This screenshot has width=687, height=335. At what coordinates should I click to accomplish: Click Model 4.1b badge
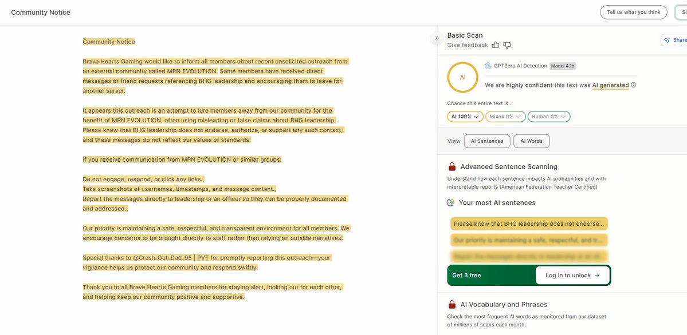pos(563,66)
